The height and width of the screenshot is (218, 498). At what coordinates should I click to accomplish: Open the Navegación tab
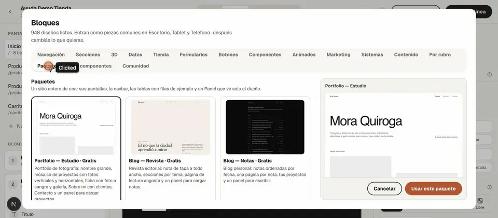(x=51, y=55)
